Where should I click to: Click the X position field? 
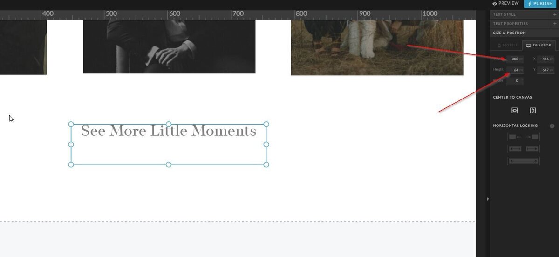[545, 59]
